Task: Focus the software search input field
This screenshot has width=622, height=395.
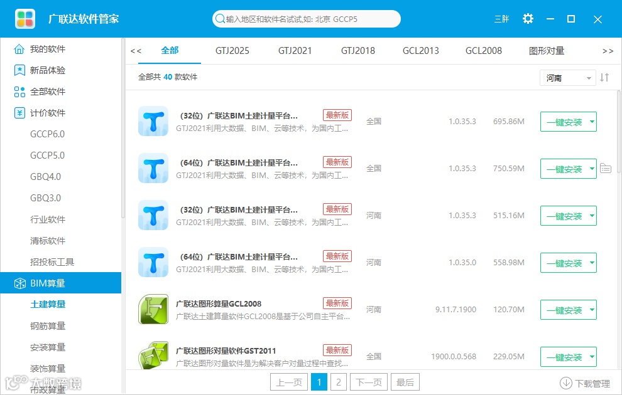Action: tap(307, 19)
